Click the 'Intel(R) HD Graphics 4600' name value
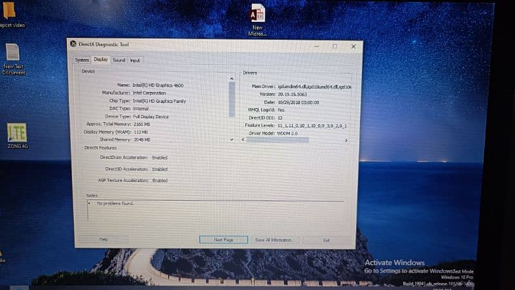515x290 pixels. (158, 86)
